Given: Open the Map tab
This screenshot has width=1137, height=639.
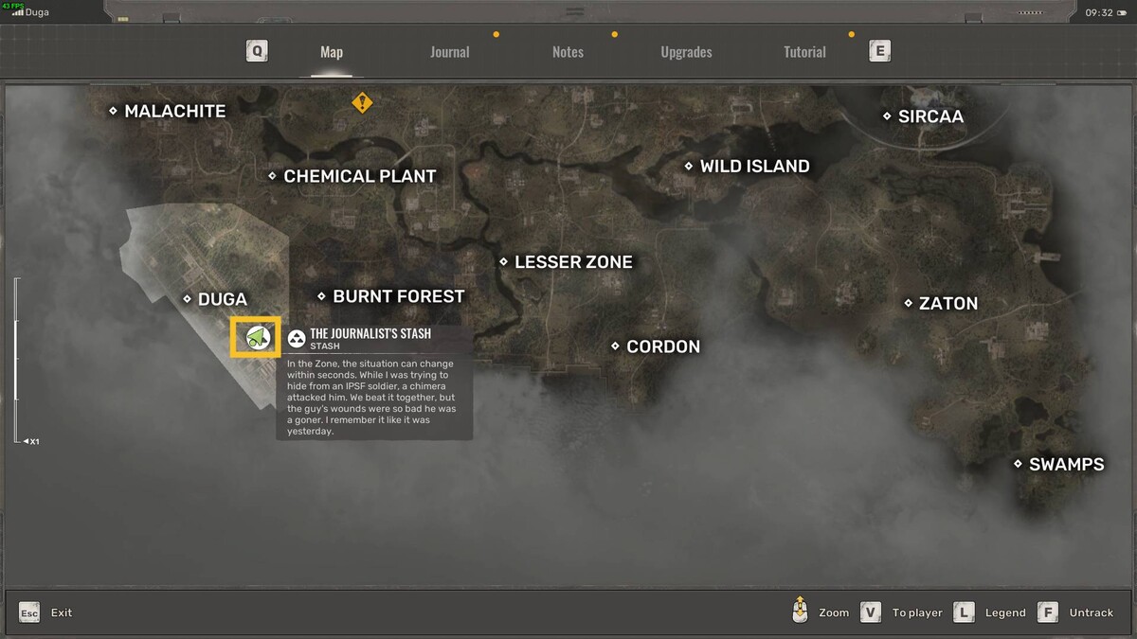Looking at the screenshot, I should pos(332,52).
